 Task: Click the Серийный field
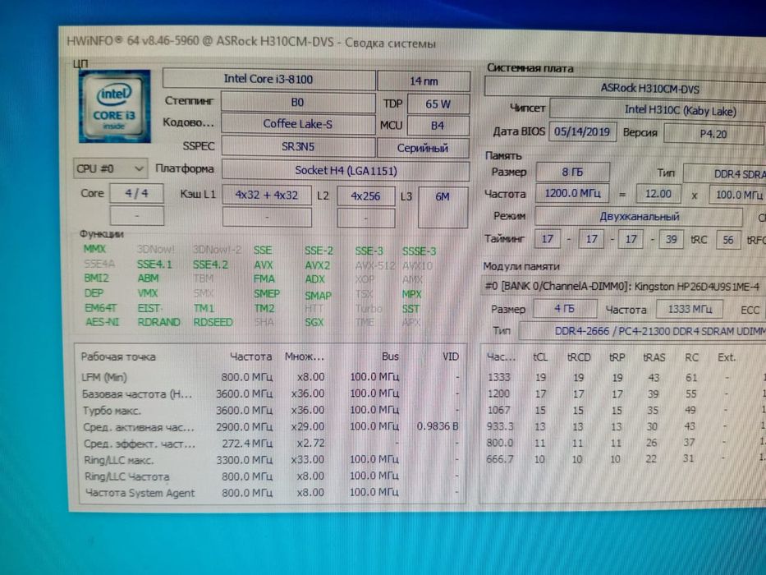(x=423, y=148)
